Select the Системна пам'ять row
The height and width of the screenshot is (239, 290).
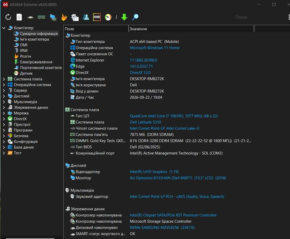coord(159,135)
